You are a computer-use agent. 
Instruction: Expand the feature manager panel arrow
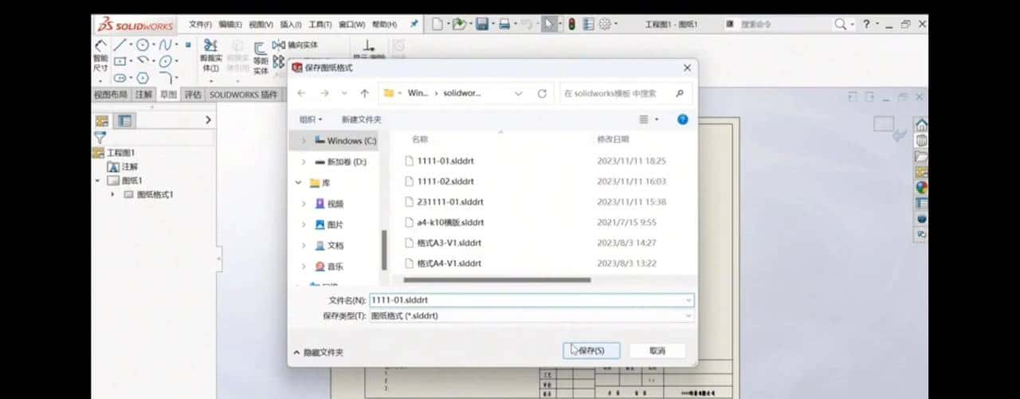coord(208,120)
